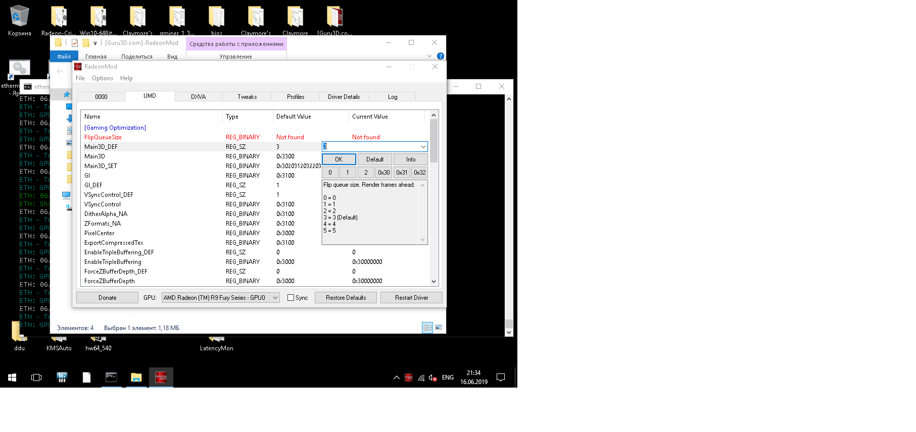The image size is (916, 432).
Task: Show hidden system tray icons
Action: 397,377
